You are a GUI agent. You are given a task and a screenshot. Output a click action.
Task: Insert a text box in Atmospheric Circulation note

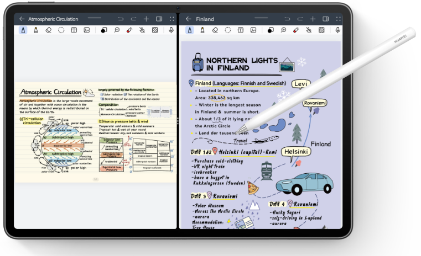74,30
